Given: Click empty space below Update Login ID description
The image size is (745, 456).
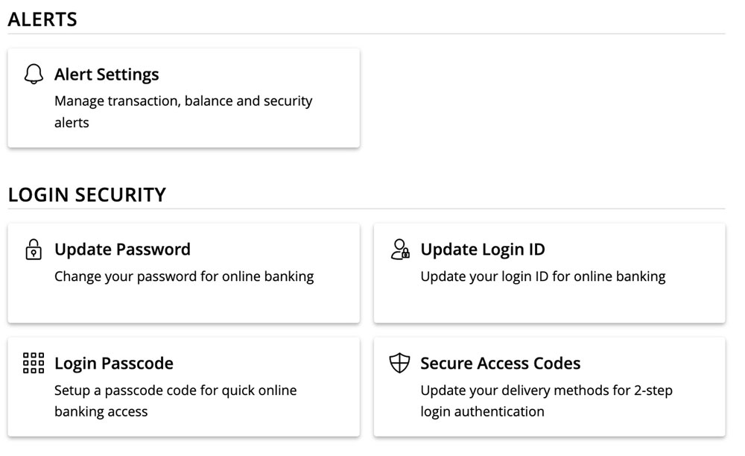Looking at the screenshot, I should click(550, 304).
